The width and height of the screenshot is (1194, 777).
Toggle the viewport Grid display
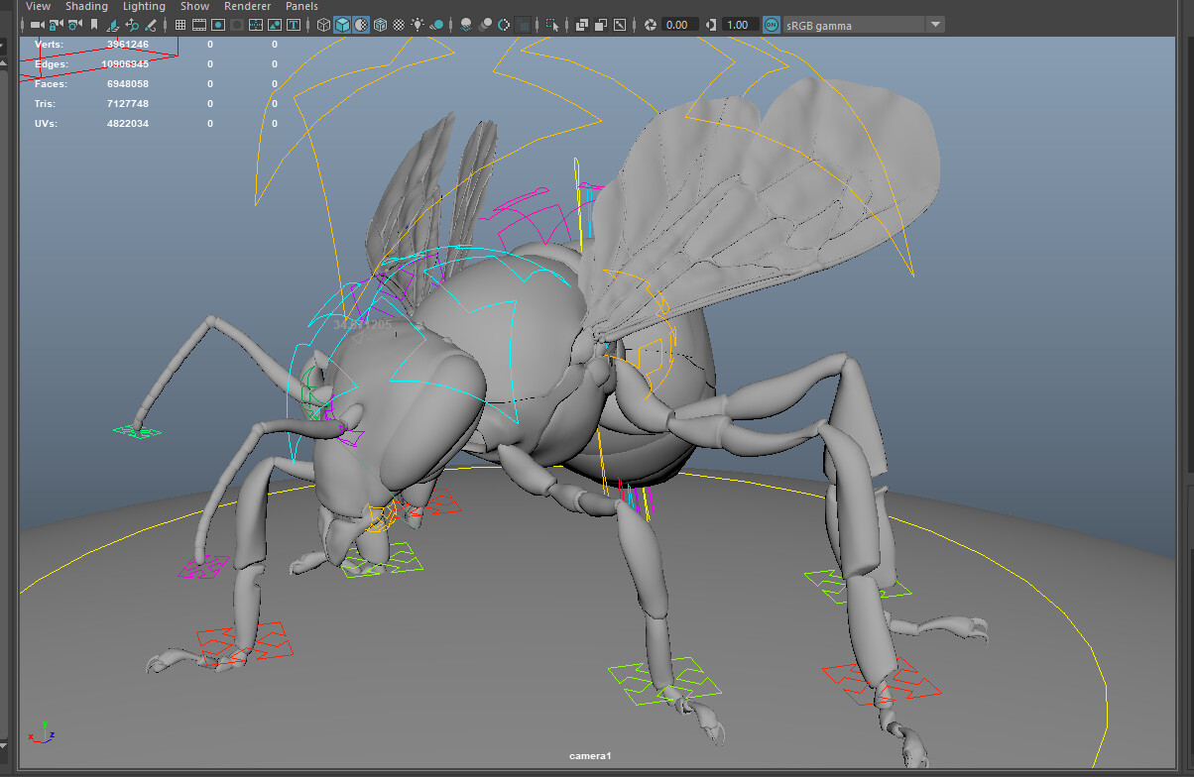(180, 25)
